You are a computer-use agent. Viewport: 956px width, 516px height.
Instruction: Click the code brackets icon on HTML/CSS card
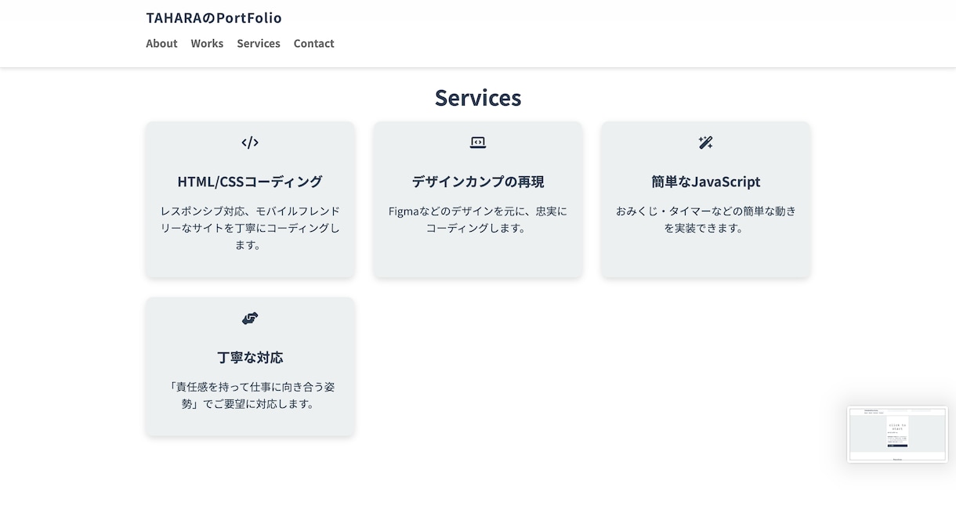click(x=250, y=143)
